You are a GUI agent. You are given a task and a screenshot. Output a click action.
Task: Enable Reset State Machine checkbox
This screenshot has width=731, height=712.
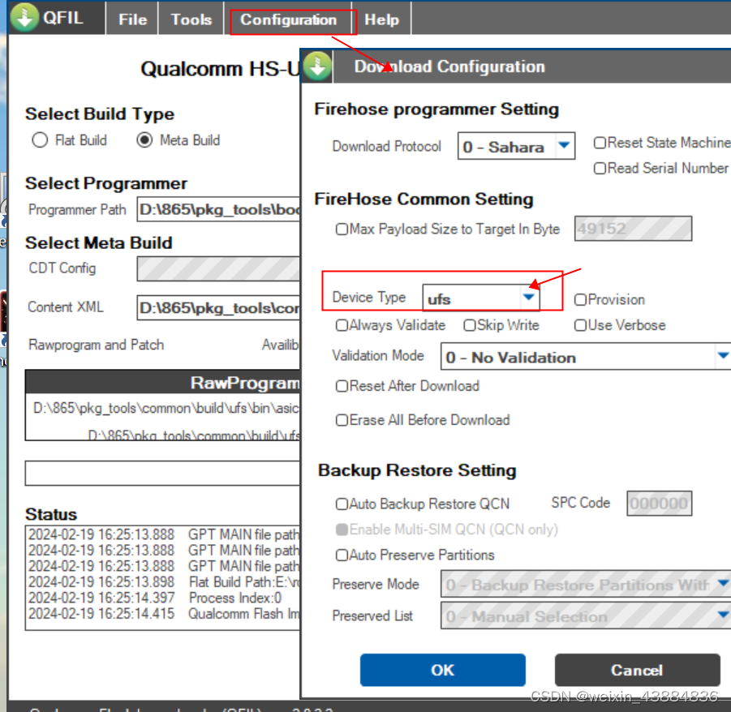tap(600, 143)
